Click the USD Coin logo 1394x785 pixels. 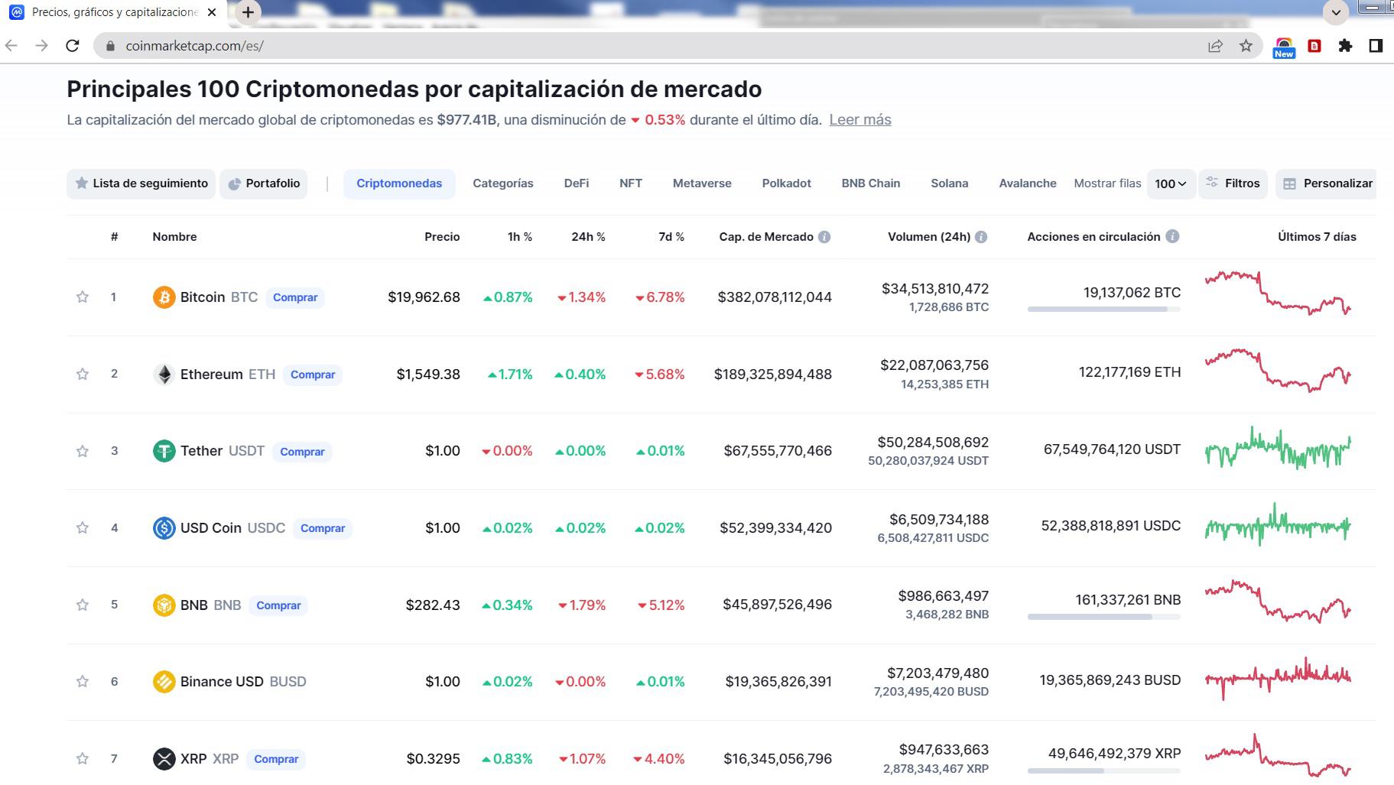click(164, 528)
